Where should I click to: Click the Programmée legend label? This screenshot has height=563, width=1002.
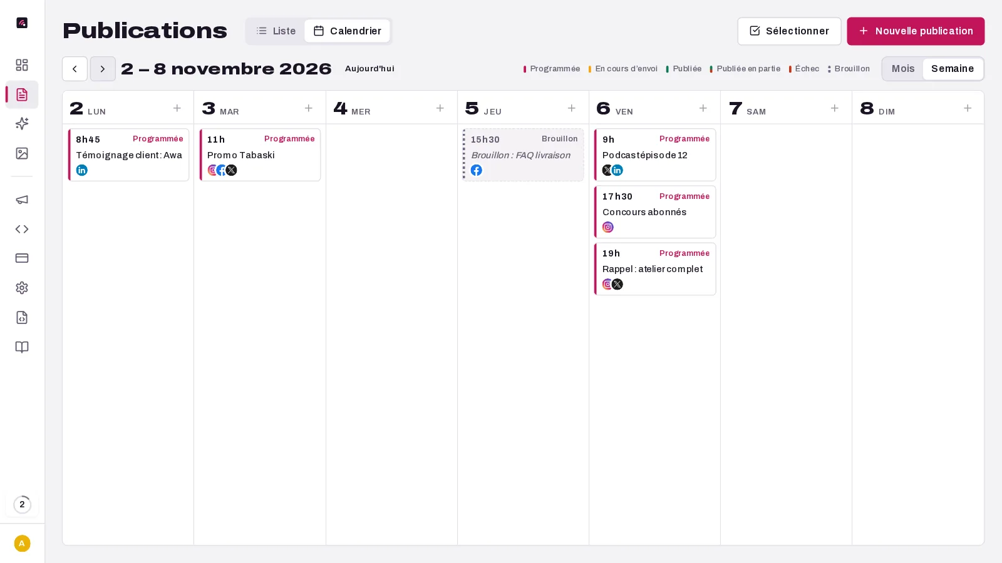555,69
